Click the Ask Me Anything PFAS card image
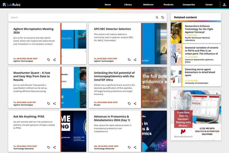The width and height of the screenshot is (229, 153). click(74, 131)
